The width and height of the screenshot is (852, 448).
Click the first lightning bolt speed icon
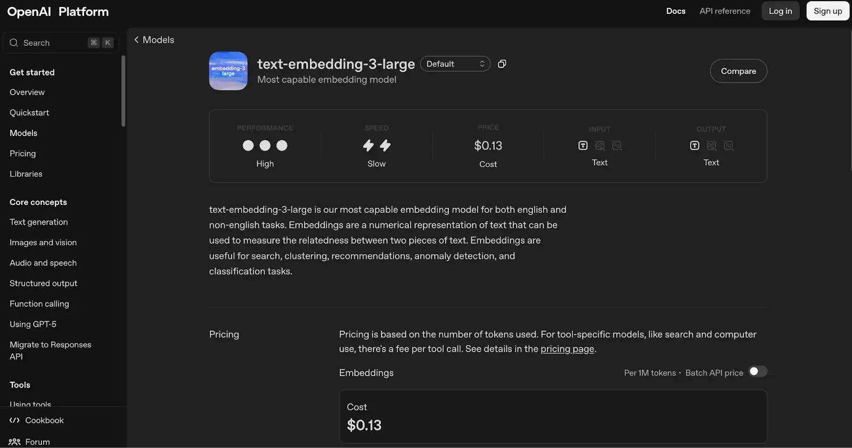pos(368,145)
